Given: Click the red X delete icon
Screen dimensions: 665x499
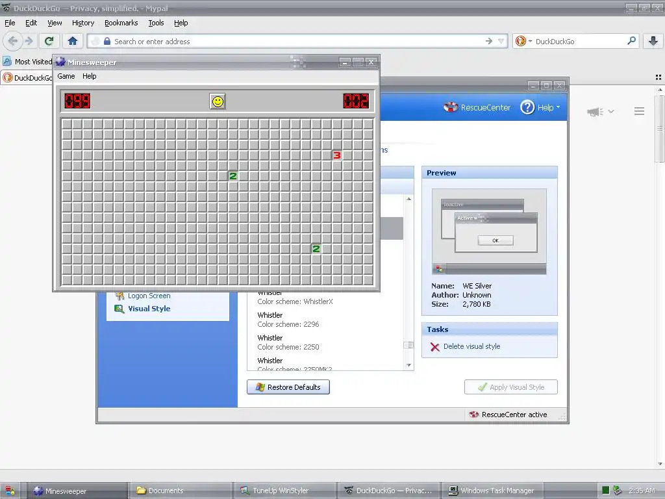Looking at the screenshot, I should 434,347.
